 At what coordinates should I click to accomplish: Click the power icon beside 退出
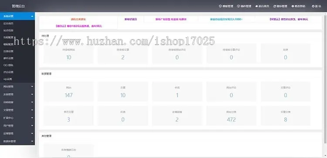313,6
